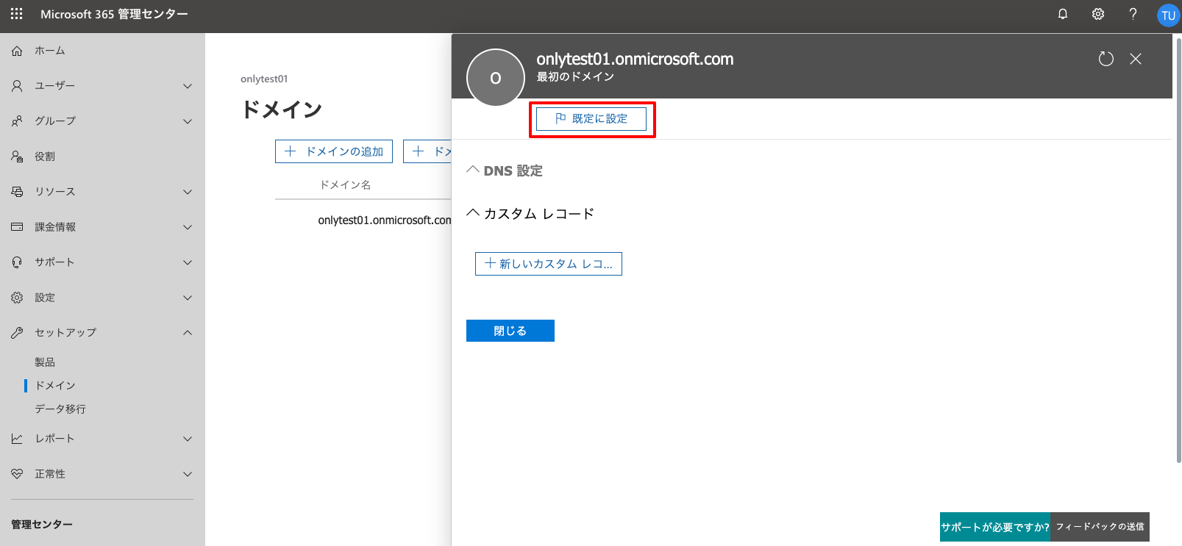Expand the グループ menu chevron

click(188, 121)
